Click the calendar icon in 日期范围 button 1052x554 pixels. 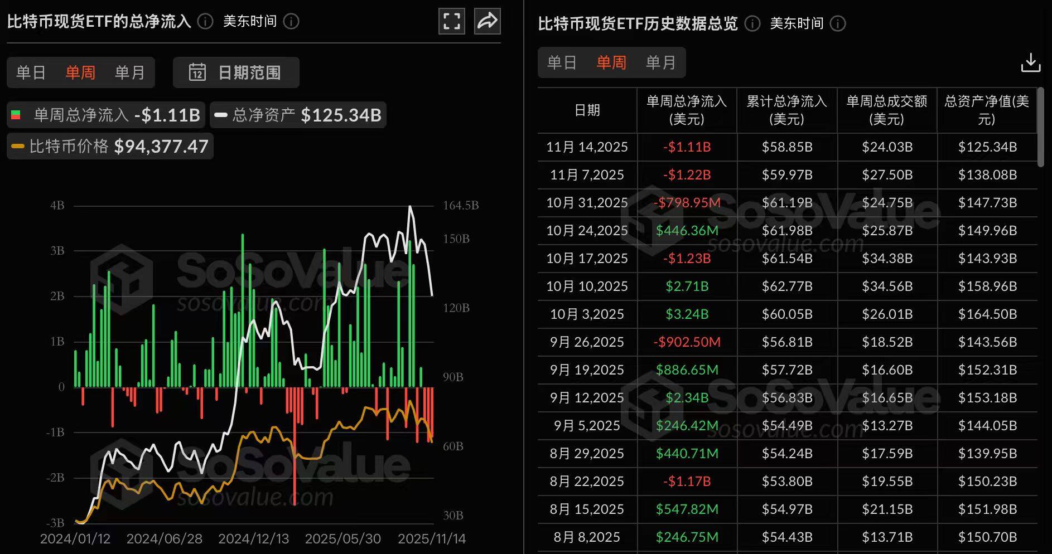click(x=198, y=72)
